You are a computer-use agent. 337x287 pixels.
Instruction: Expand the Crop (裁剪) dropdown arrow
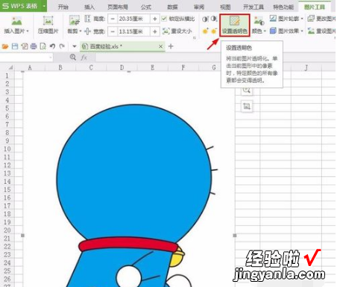click(x=81, y=31)
